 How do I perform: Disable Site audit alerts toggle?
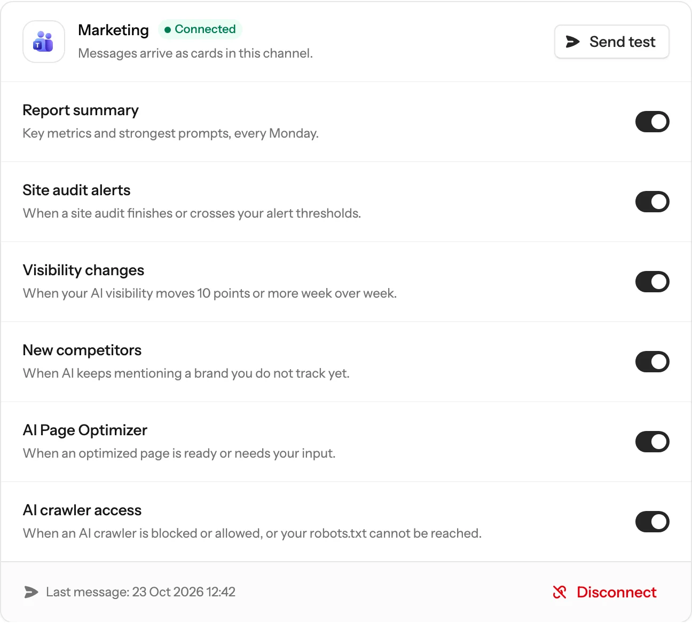652,202
